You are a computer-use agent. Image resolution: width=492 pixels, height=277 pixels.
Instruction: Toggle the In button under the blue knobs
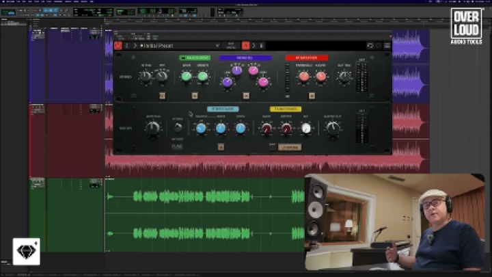pyautogui.click(x=221, y=147)
